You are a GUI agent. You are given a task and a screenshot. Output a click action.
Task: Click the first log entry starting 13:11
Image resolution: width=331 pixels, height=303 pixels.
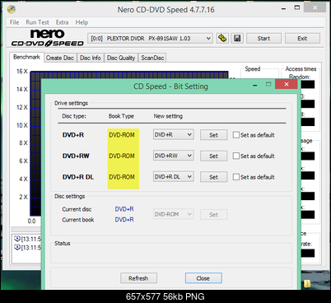pos(27,239)
